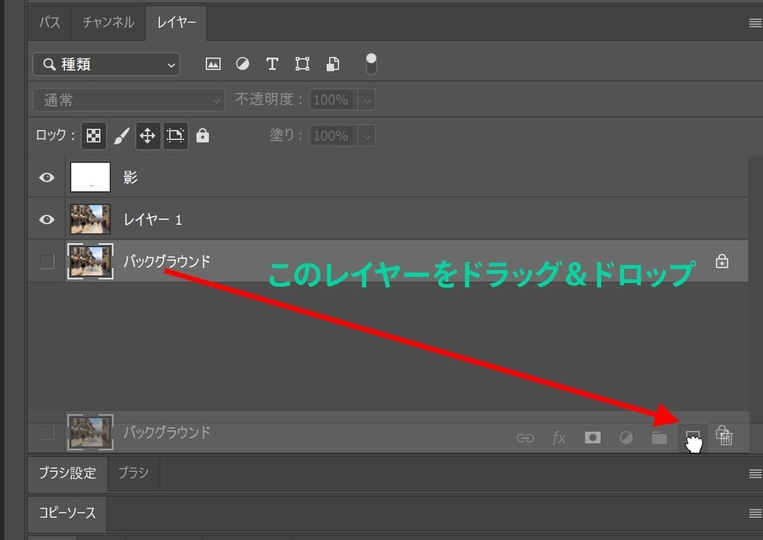Open the fx layer style menu

coord(559,438)
